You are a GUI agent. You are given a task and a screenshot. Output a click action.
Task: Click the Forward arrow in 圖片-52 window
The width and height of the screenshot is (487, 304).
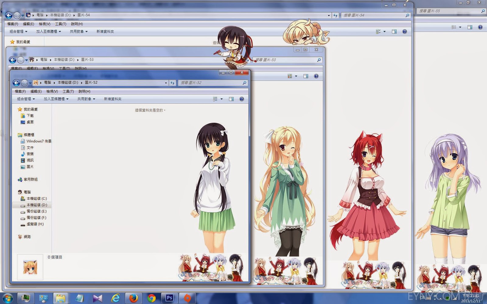coord(24,83)
